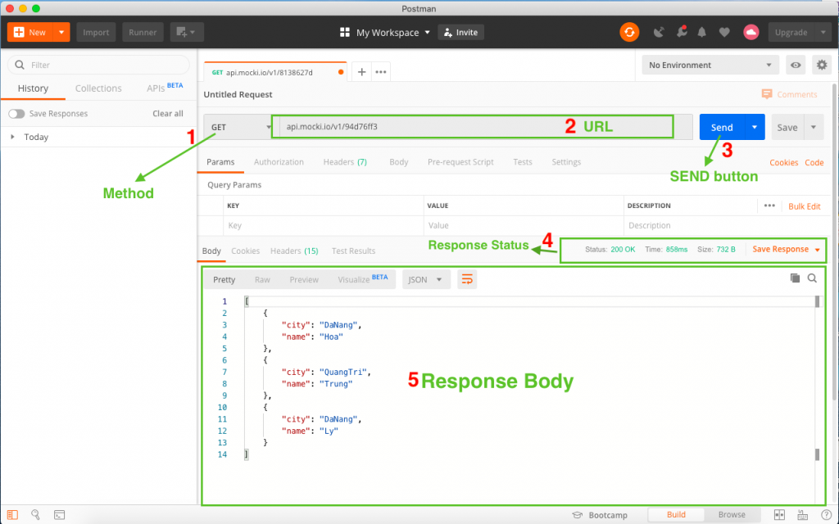Open the request Headers (7) tab

click(x=345, y=162)
